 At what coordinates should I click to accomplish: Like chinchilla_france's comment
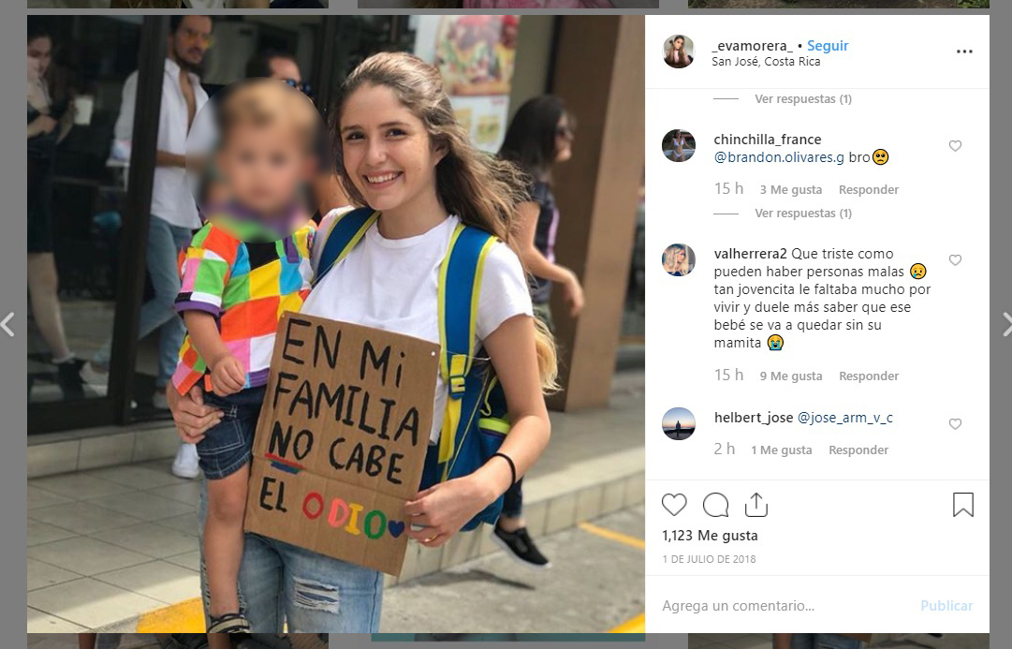pos(955,146)
